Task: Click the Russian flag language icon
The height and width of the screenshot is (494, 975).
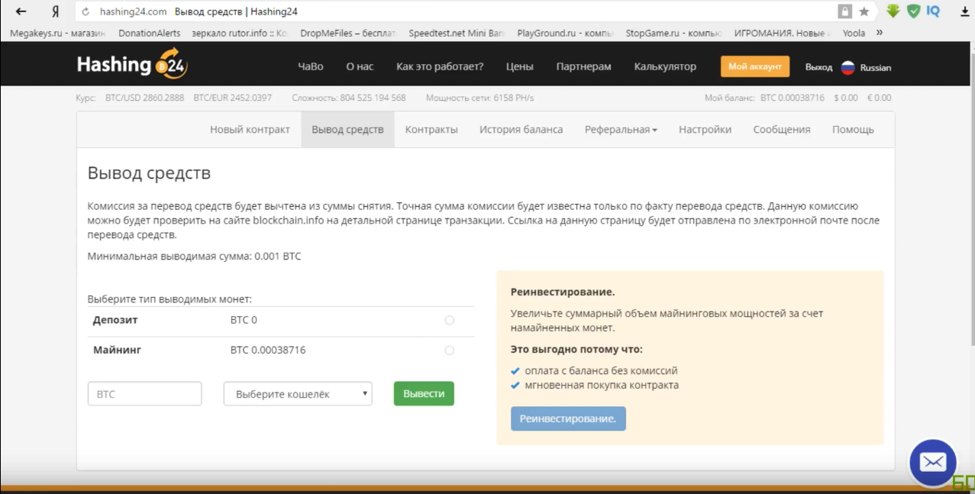Action: 847,67
